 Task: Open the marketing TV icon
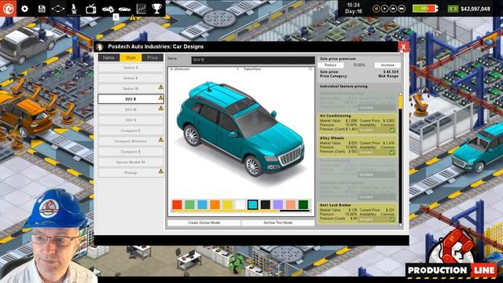pos(91,9)
